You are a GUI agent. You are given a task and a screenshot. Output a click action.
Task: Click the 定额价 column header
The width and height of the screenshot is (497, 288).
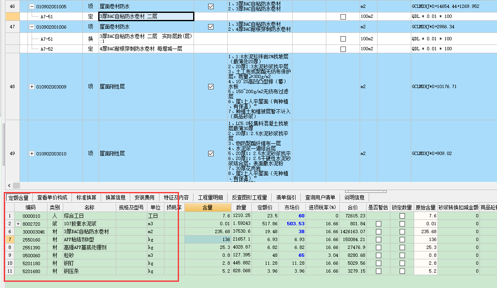pos(265,208)
